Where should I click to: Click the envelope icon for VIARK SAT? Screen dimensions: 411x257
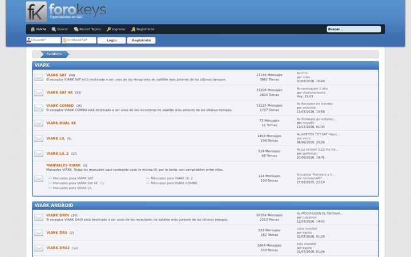click(x=39, y=77)
